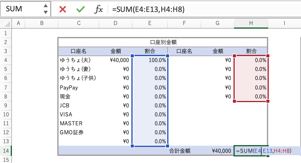The height and width of the screenshot is (163, 301).
Task: Click the bottom-right red range handle
Action: (268, 101)
